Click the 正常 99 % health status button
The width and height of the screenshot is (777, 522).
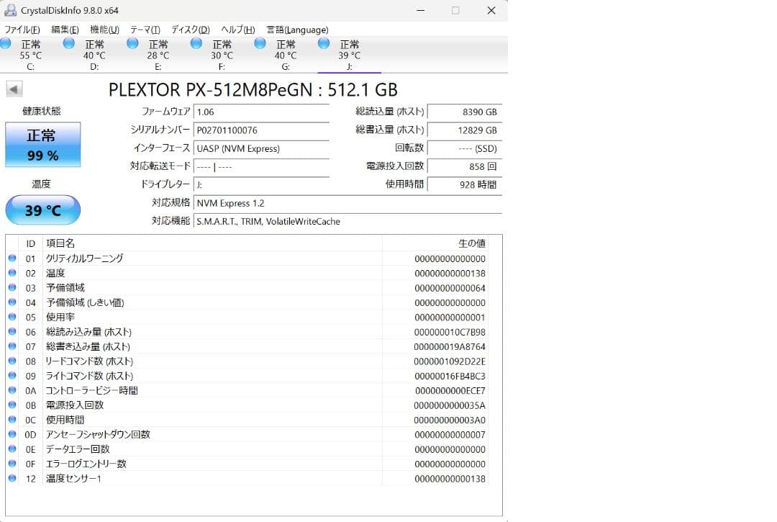click(43, 144)
